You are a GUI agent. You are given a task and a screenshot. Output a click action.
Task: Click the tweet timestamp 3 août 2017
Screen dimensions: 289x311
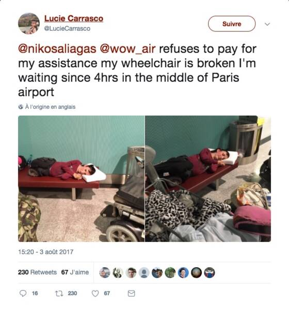pyautogui.click(x=45, y=252)
